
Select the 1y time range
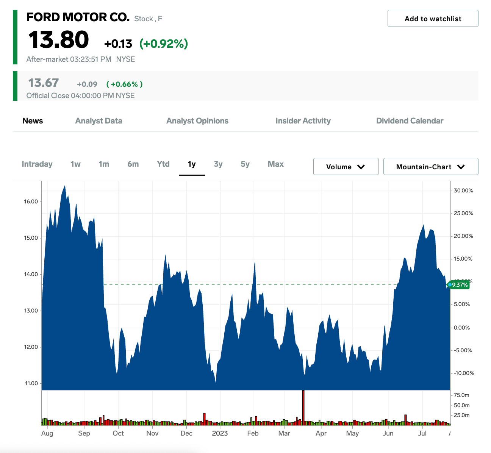[x=192, y=164]
